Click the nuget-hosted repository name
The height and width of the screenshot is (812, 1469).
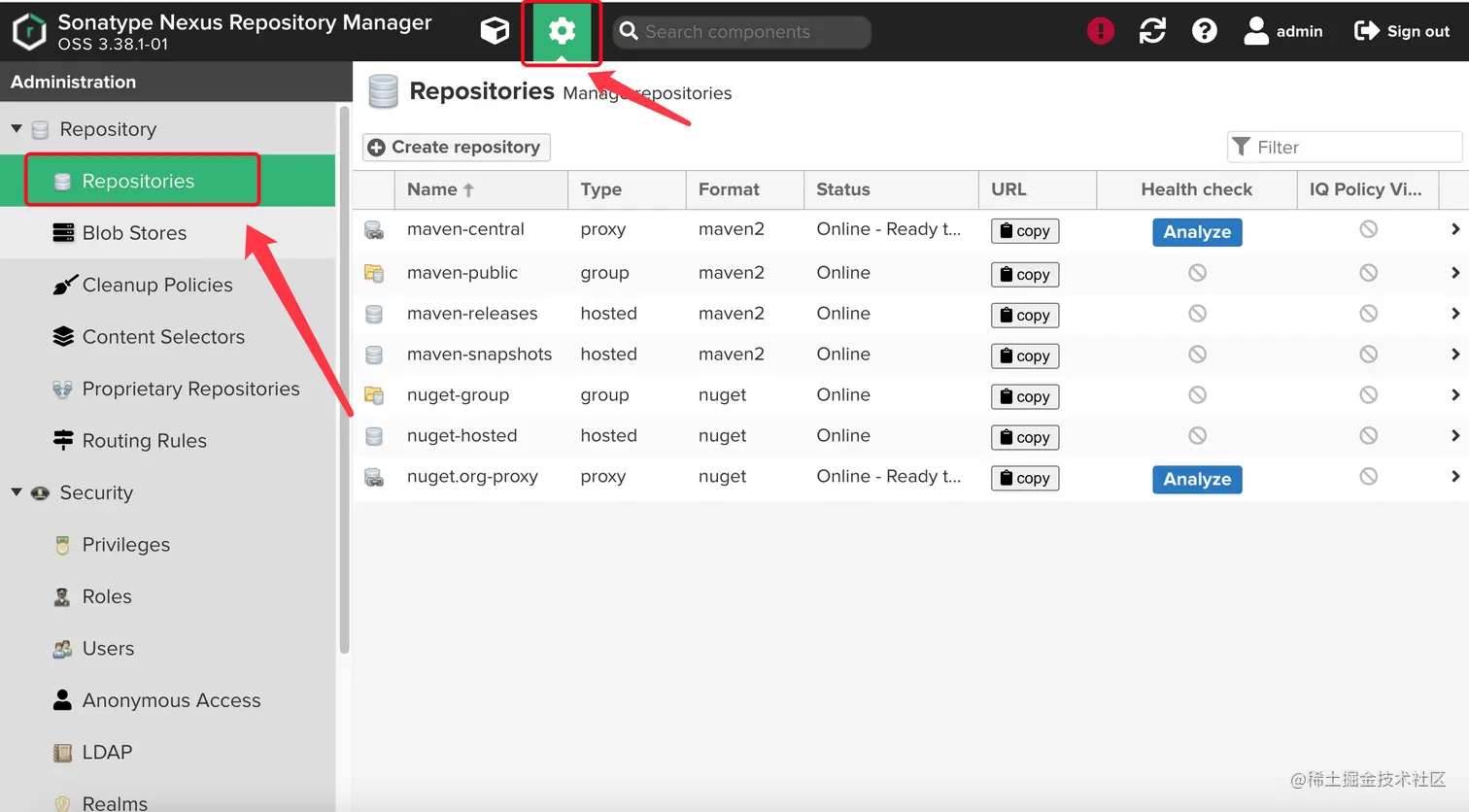pyautogui.click(x=462, y=436)
